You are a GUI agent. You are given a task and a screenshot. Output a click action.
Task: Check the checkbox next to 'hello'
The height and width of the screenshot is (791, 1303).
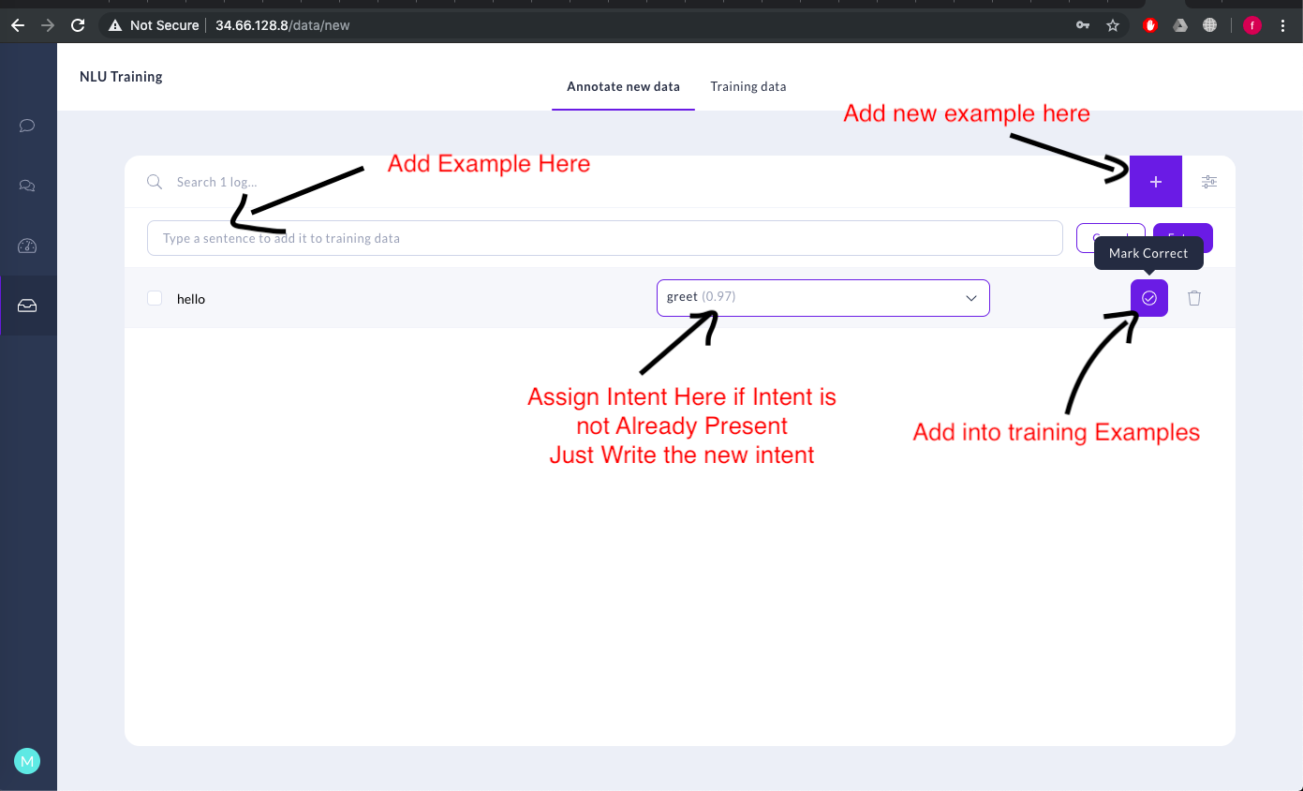pos(155,298)
